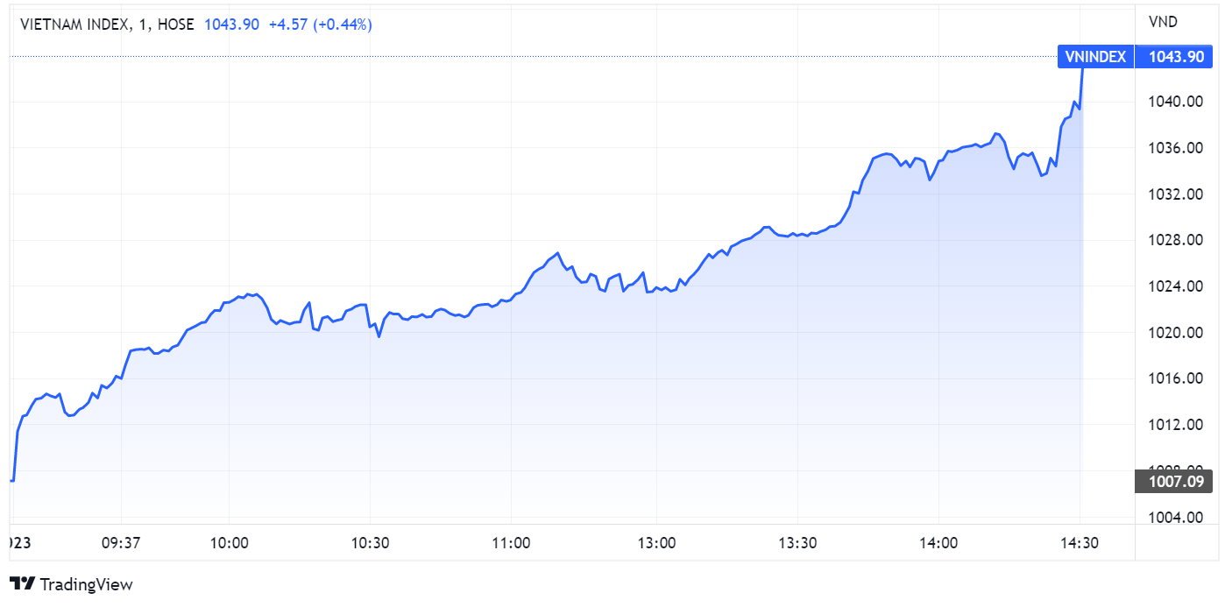The width and height of the screenshot is (1232, 607).
Task: Click the blue VNINDEX series tag
Action: tap(1094, 57)
